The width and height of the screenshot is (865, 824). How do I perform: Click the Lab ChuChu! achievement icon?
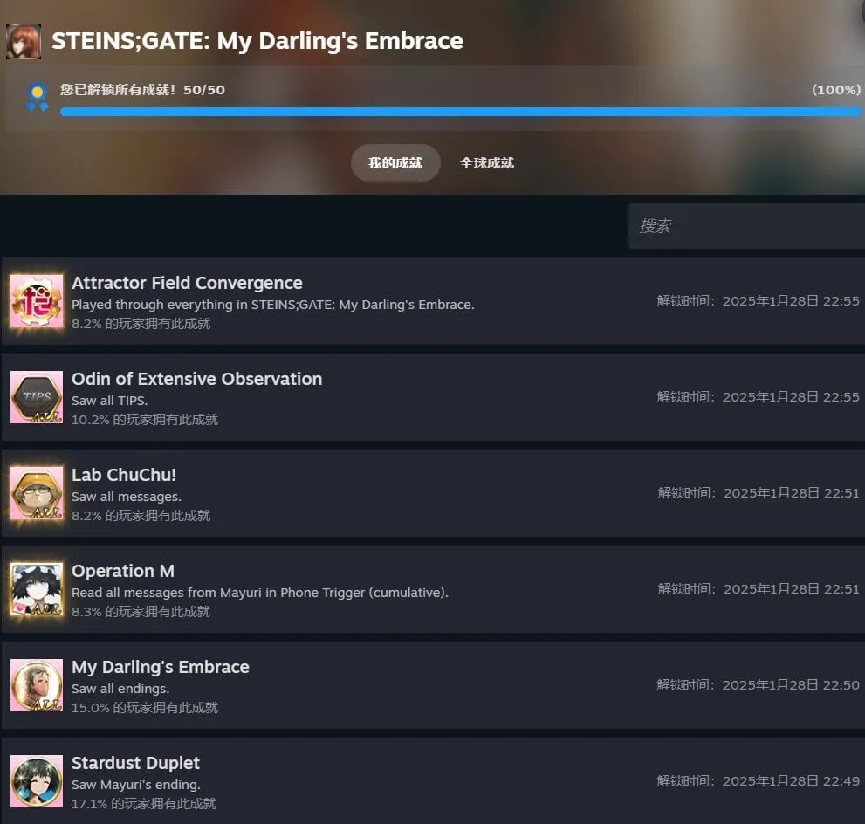coord(37,493)
